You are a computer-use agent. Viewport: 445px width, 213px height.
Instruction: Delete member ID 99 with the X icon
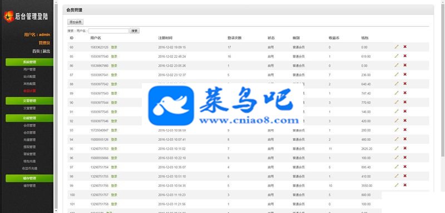tap(405, 185)
